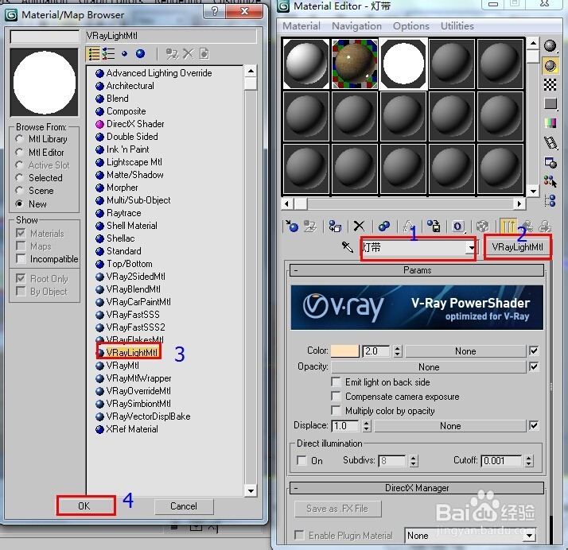Viewport: 568px width, 550px height.
Task: Click Put to Library icon
Action: (434, 227)
